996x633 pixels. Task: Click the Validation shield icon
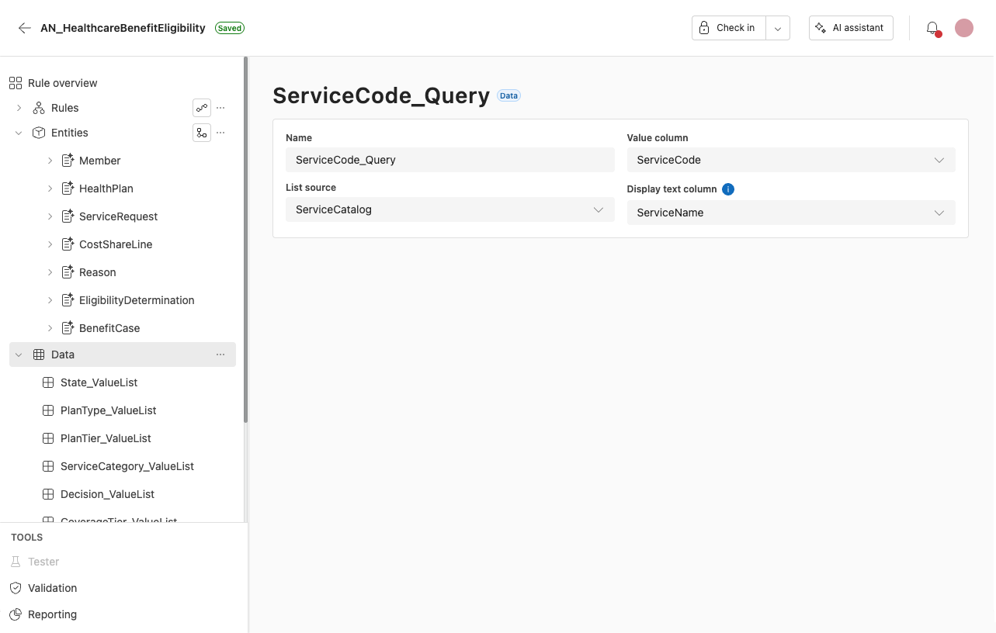tap(16, 588)
